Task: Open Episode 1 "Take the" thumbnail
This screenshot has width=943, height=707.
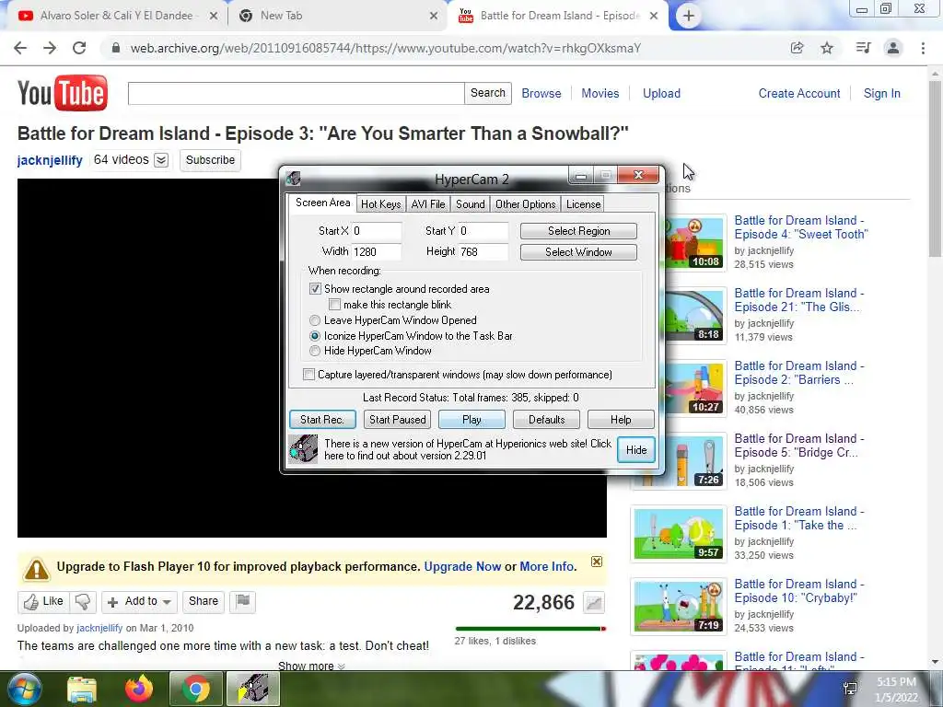Action: (x=679, y=535)
